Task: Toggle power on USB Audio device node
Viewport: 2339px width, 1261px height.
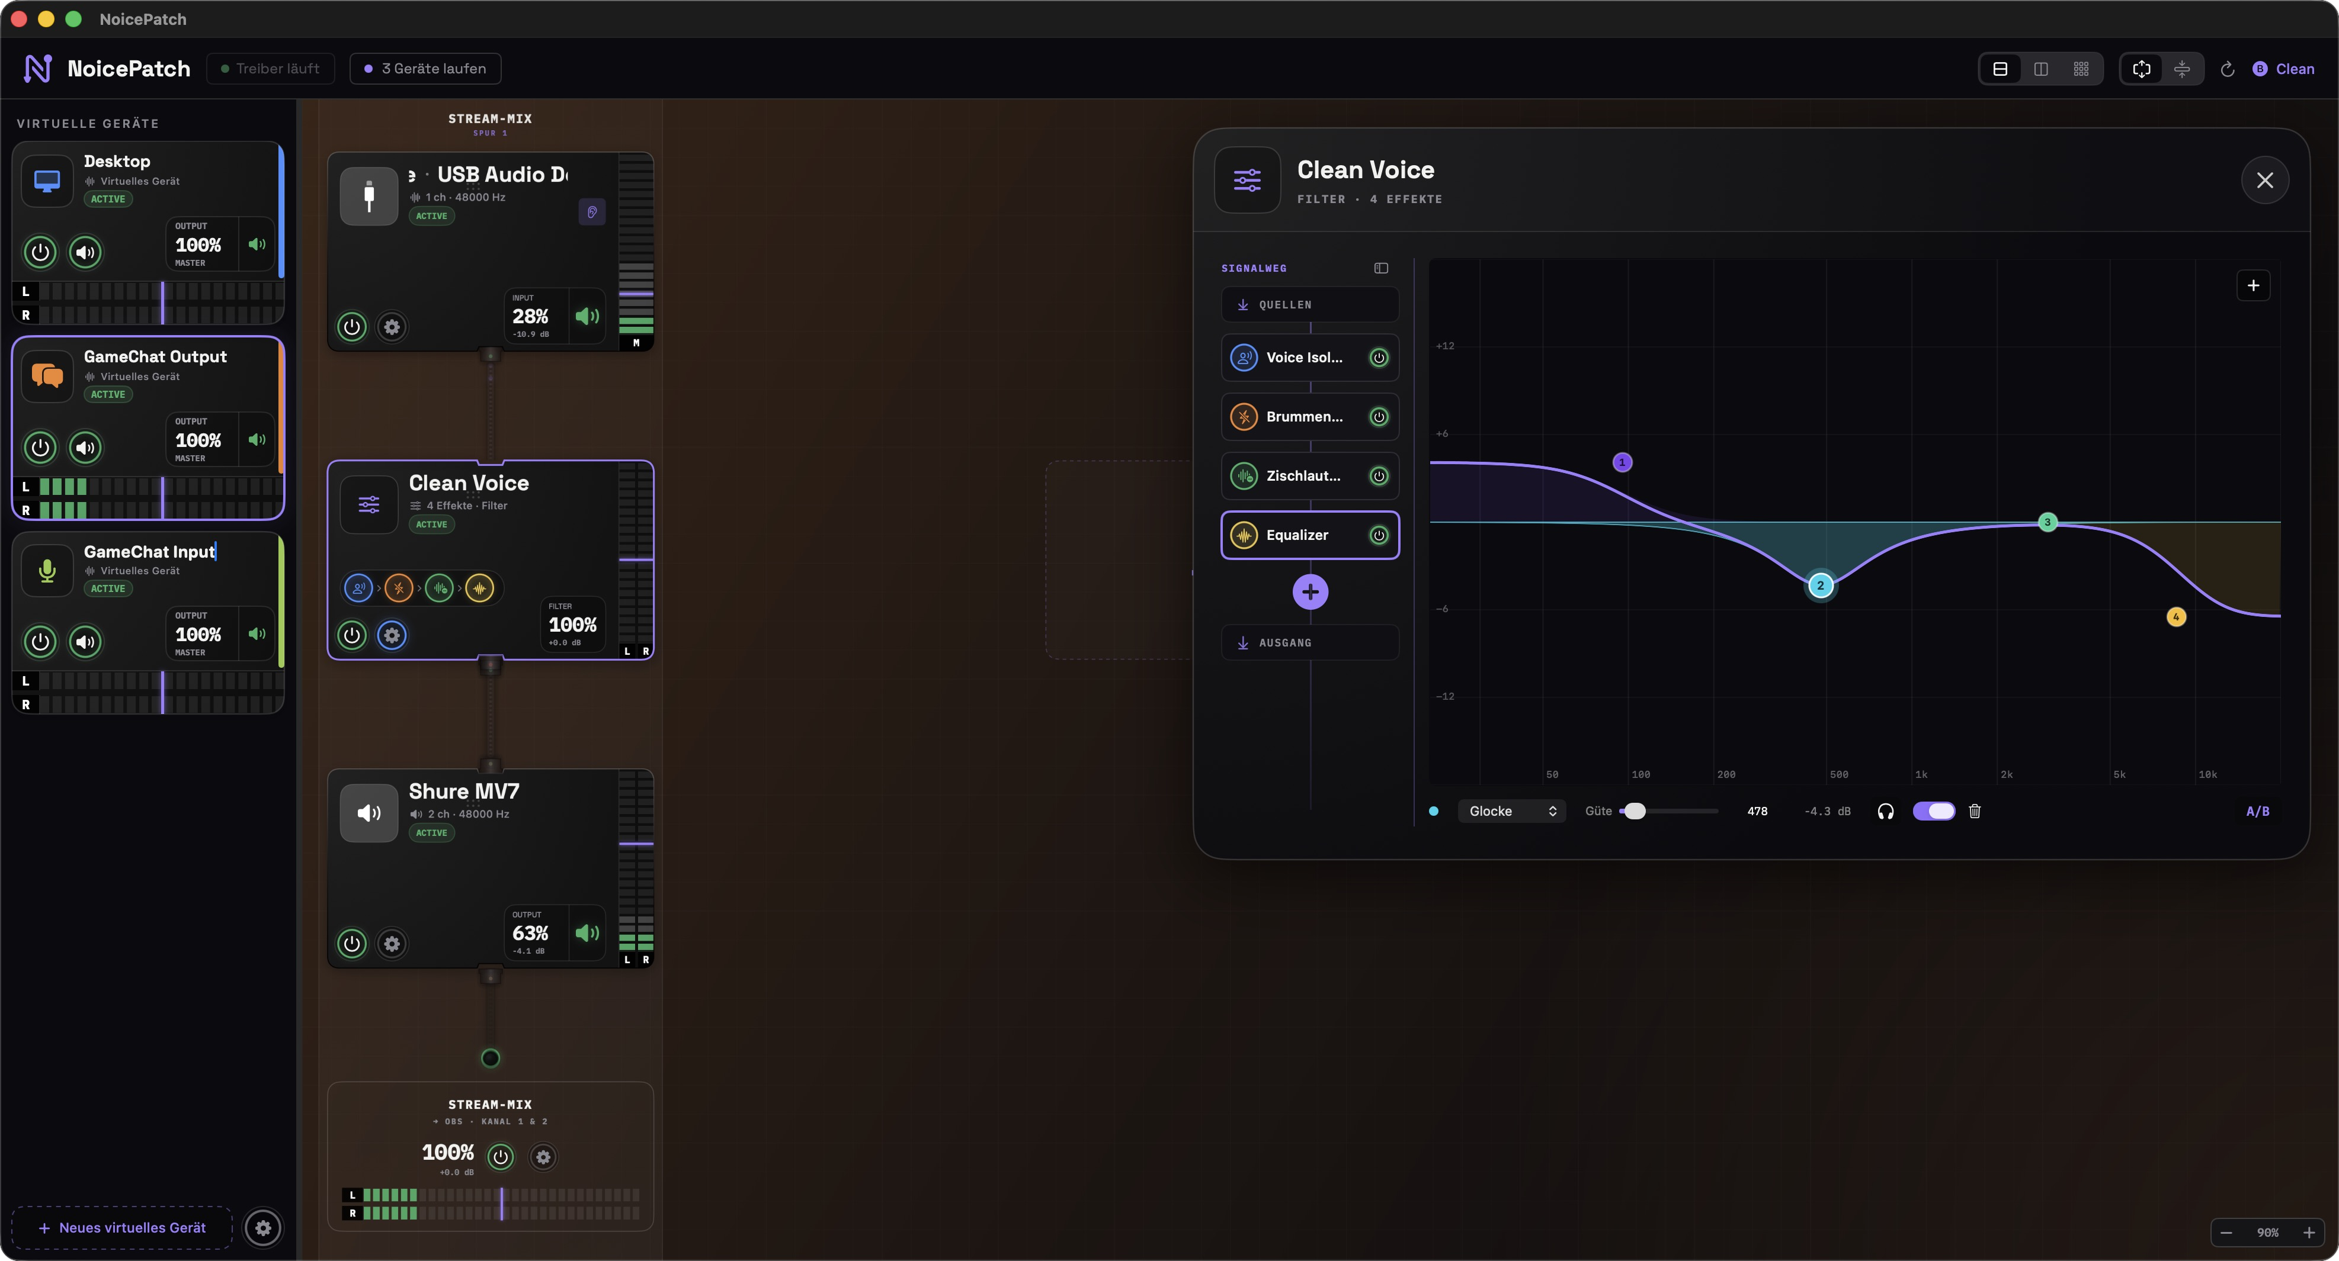Action: pyautogui.click(x=351, y=327)
